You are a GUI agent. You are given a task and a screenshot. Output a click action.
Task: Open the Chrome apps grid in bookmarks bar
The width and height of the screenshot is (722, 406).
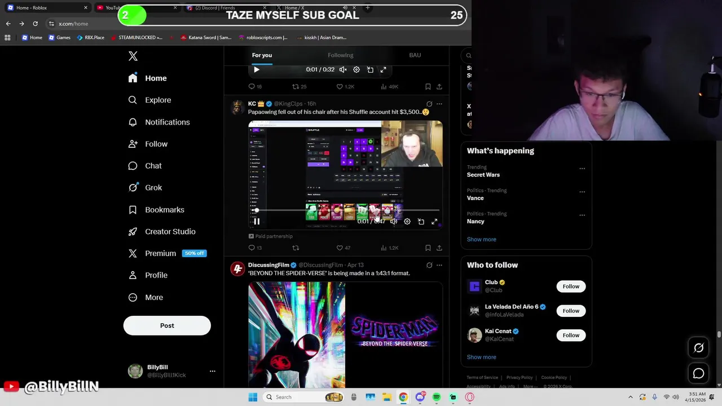click(x=7, y=37)
